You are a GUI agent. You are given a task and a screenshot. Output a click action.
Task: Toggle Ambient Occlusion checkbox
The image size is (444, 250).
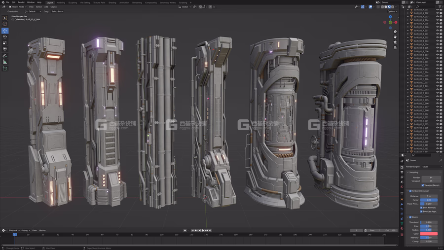coord(410,191)
